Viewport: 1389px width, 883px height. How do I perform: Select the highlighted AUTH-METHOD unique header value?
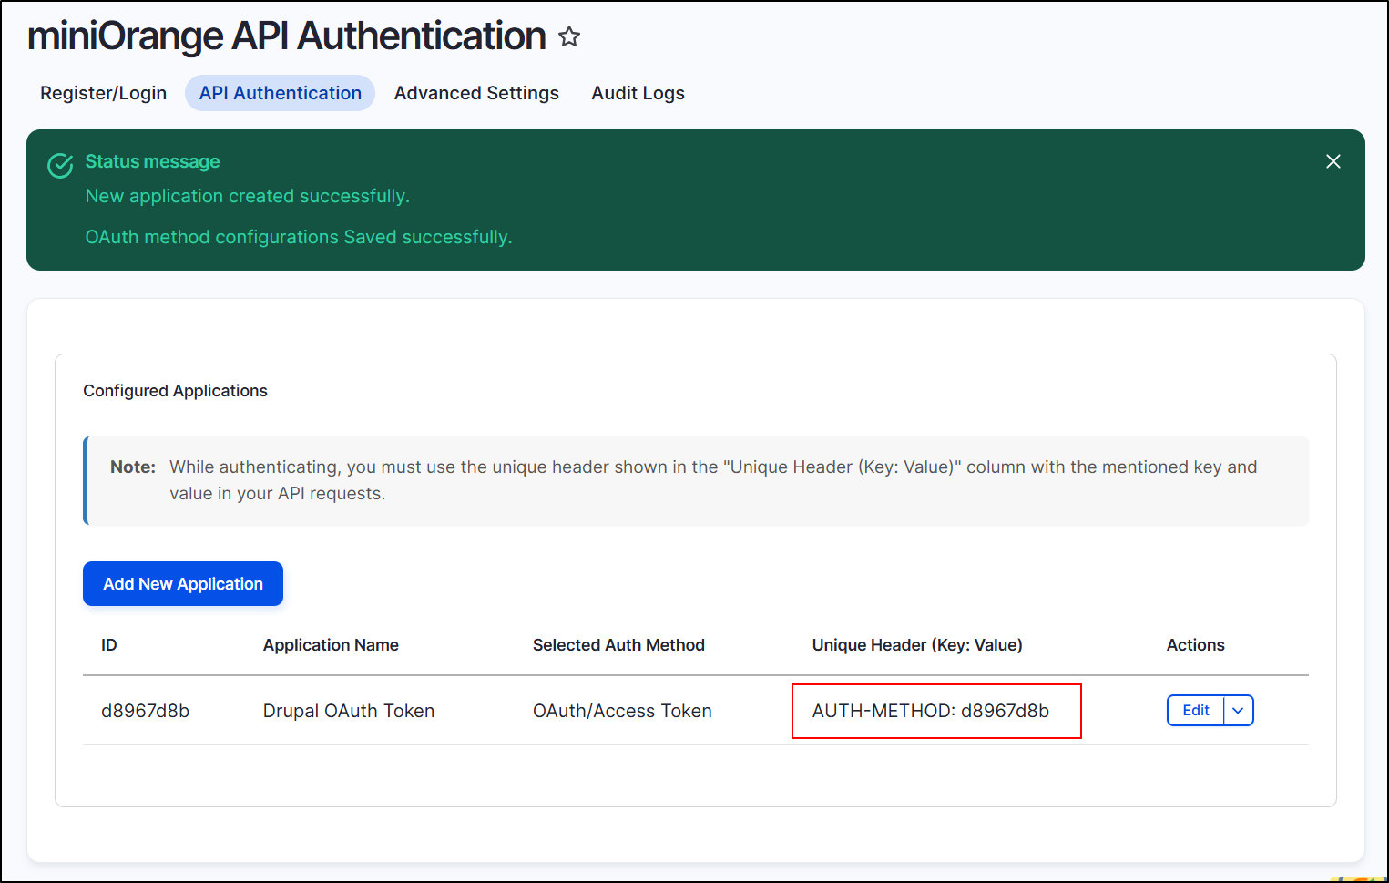coord(931,710)
